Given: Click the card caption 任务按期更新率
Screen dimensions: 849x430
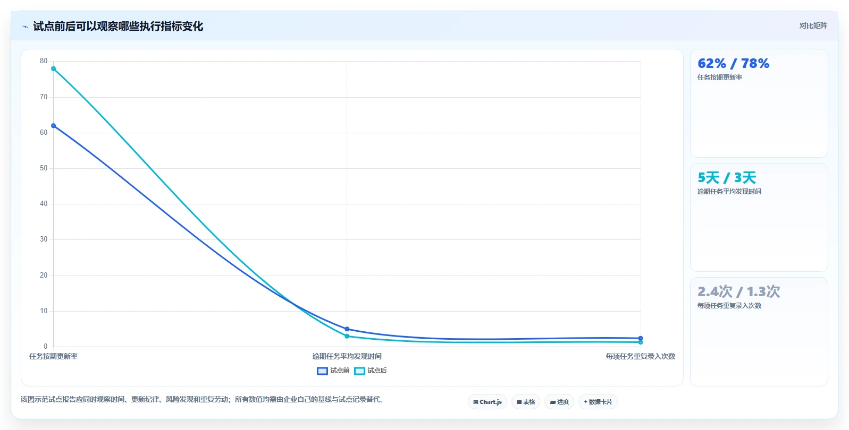Looking at the screenshot, I should point(720,78).
